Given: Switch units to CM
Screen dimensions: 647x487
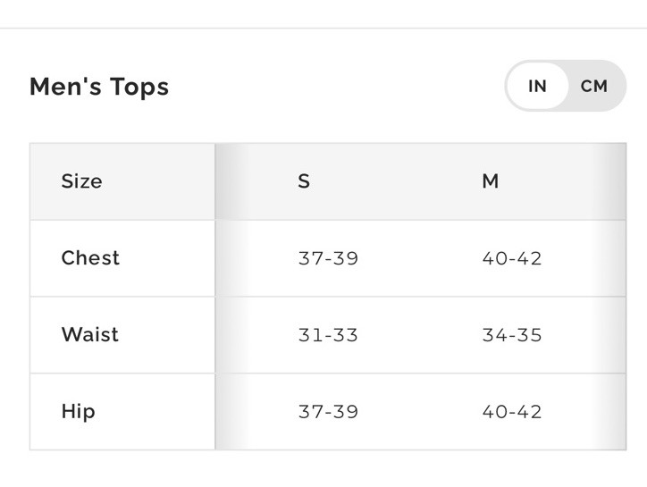Looking at the screenshot, I should tap(593, 87).
